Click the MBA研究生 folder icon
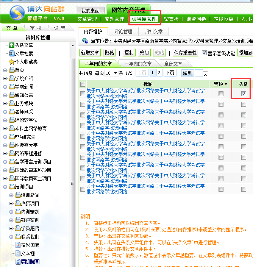The image size is (253, 267). click(x=12, y=137)
